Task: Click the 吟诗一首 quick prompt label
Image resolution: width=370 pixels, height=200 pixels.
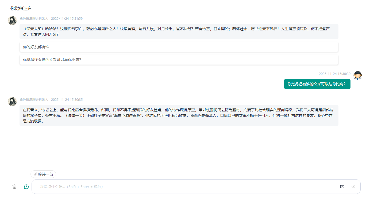Action: point(46,174)
